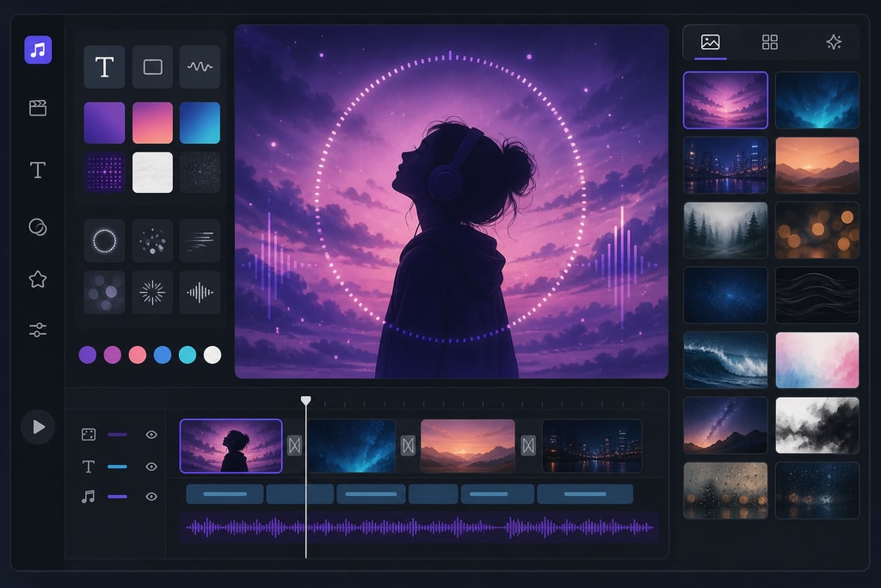The width and height of the screenshot is (881, 588).
Task: Pick the blue palette color dot
Action: pos(163,355)
